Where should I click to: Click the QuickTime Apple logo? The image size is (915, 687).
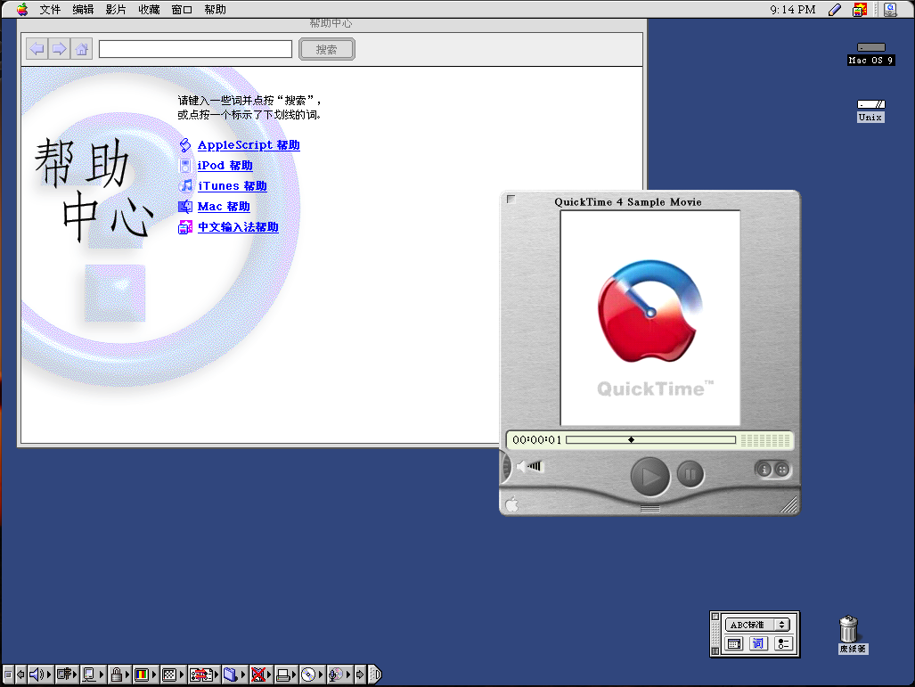[x=511, y=503]
